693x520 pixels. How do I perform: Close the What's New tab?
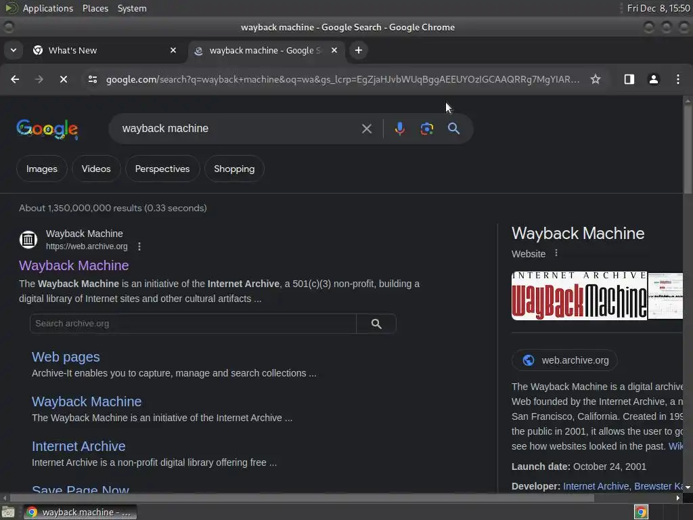tap(173, 50)
